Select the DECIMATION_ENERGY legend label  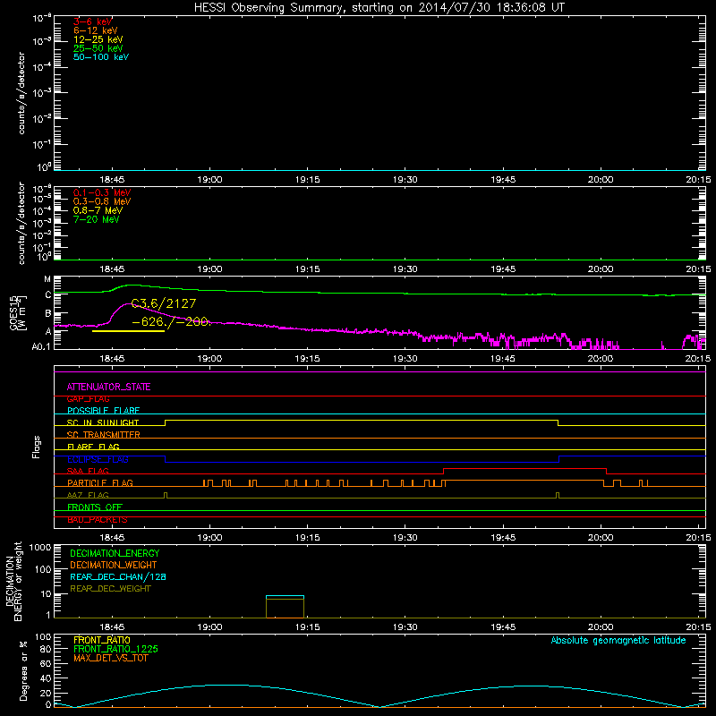pos(115,553)
